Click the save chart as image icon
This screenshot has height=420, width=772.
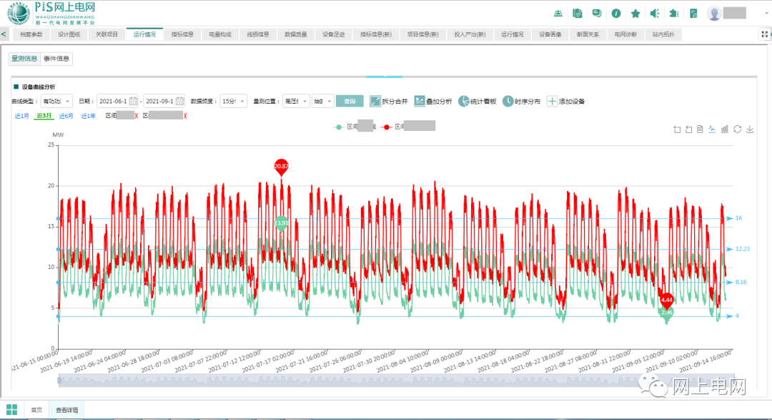(750, 130)
